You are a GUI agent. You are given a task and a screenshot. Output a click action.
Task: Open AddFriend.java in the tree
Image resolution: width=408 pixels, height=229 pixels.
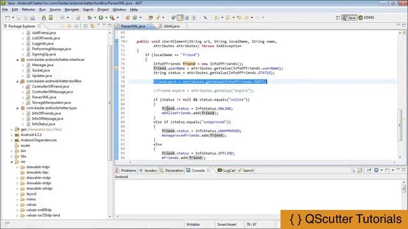[44, 32]
